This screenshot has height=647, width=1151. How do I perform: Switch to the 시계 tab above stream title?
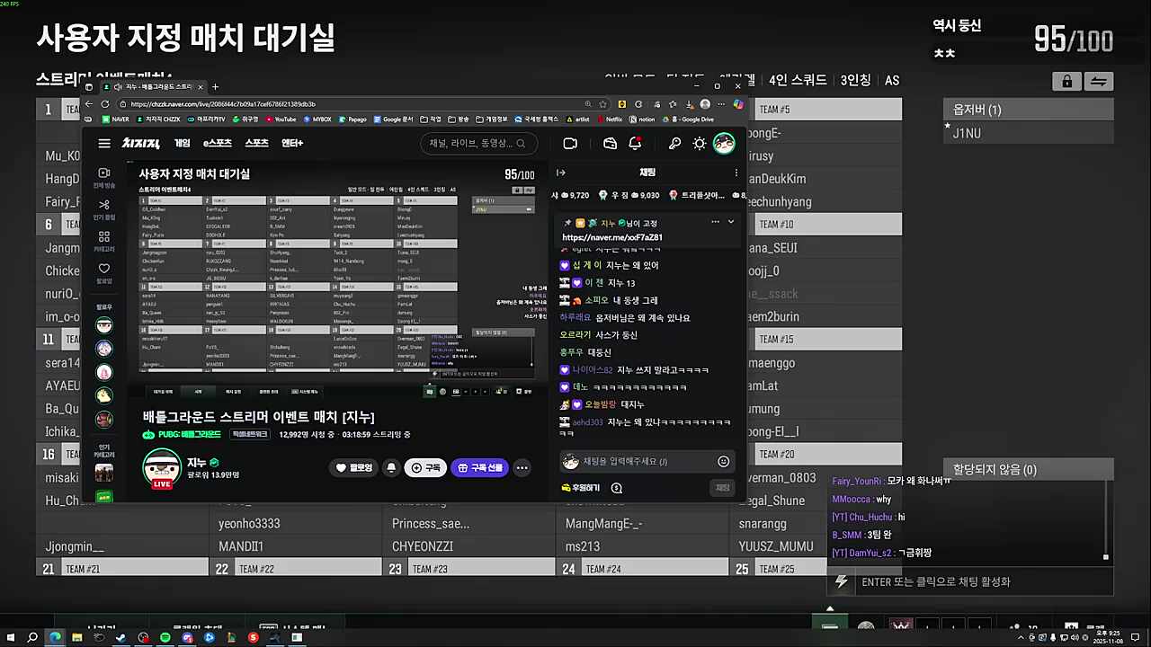(199, 391)
